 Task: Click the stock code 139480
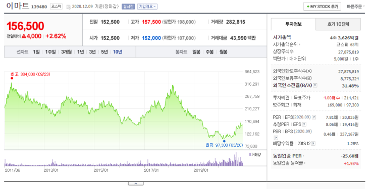[39, 7]
